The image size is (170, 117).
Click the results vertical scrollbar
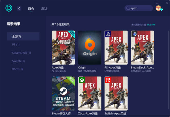(169, 70)
